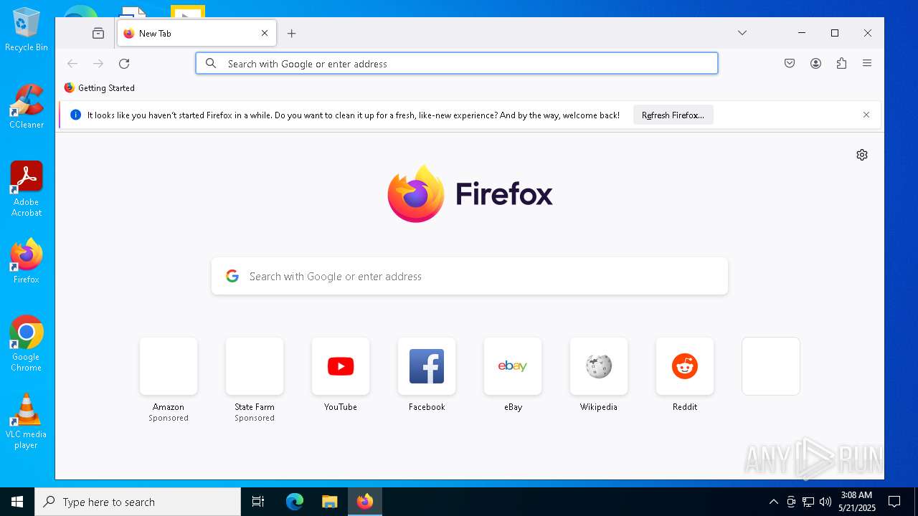Image resolution: width=918 pixels, height=516 pixels.
Task: Launch Microsoft Edge from taskbar
Action: pos(295,502)
